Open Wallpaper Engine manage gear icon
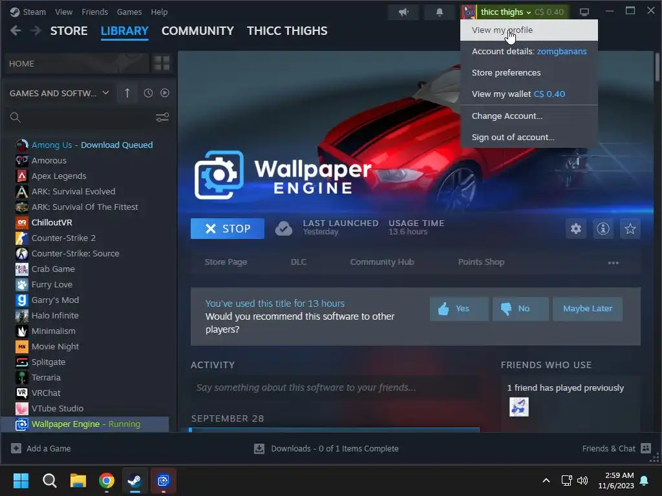 (576, 229)
